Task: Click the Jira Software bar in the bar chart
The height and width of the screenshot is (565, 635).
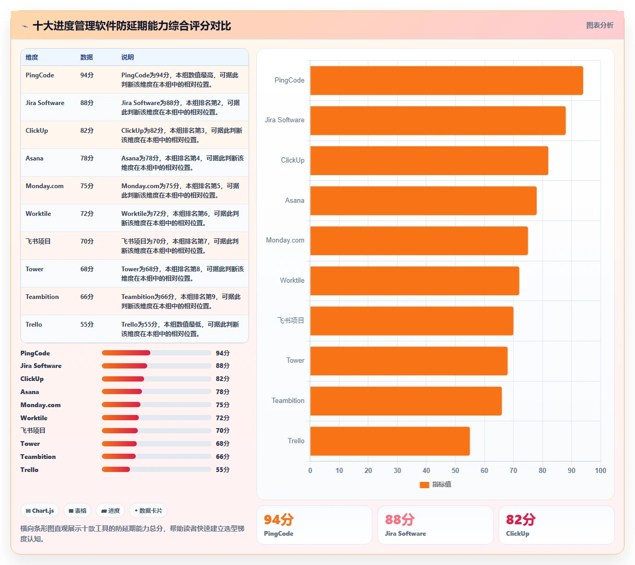Action: coord(438,121)
